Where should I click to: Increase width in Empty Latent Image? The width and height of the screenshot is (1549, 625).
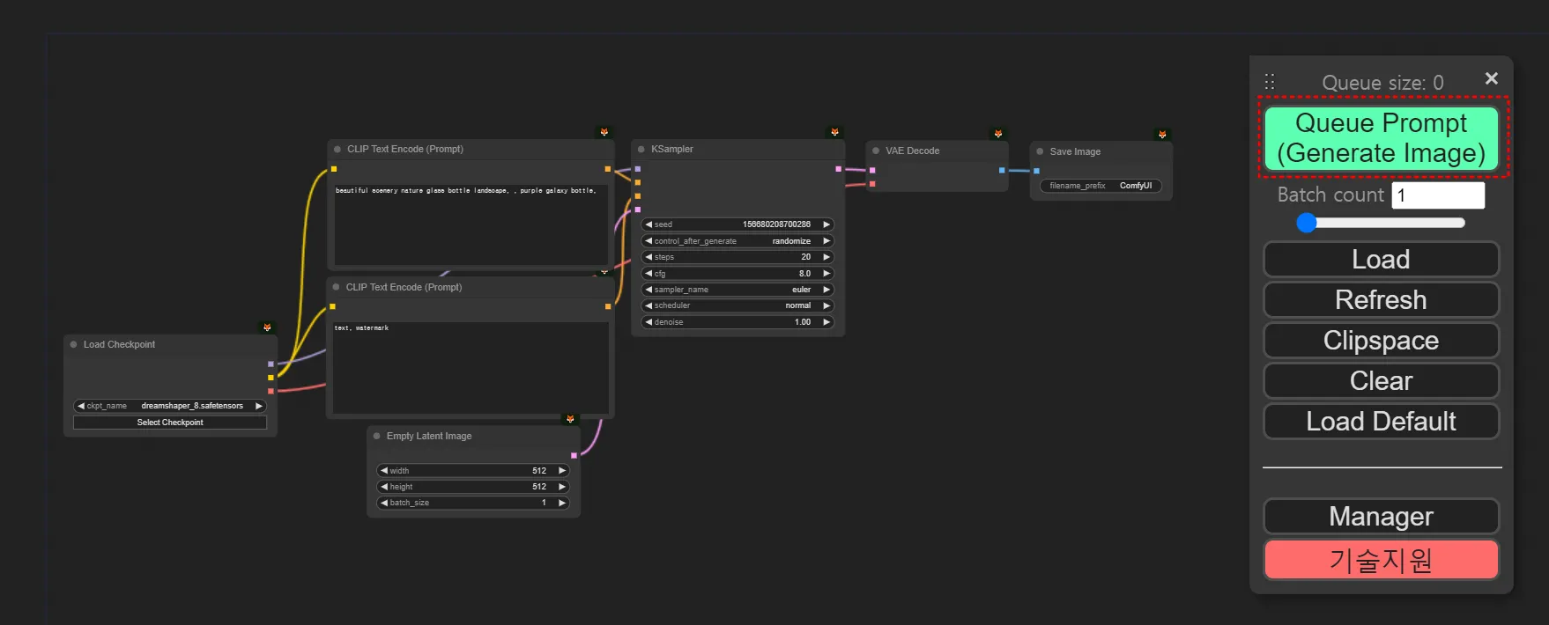pyautogui.click(x=562, y=471)
